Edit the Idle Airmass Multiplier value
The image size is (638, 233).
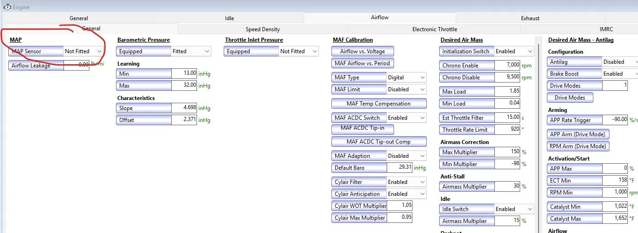[x=507, y=221]
